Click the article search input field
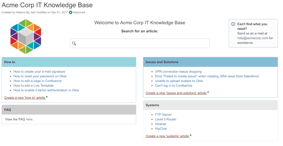283x146 pixels. [x=140, y=43]
